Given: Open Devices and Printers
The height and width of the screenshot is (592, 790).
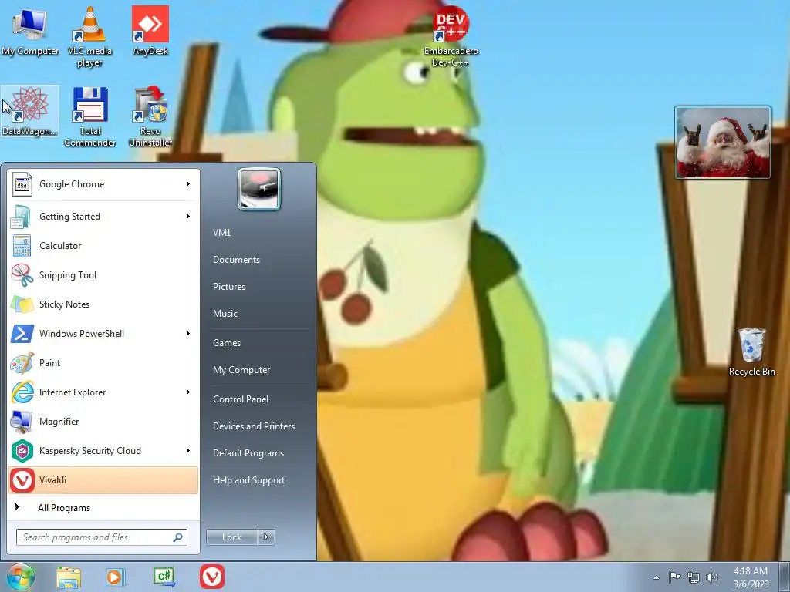Looking at the screenshot, I should point(253,426).
